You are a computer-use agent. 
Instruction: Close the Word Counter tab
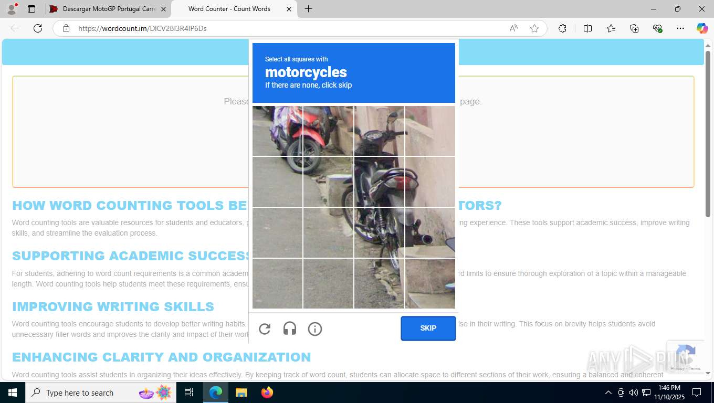point(289,9)
